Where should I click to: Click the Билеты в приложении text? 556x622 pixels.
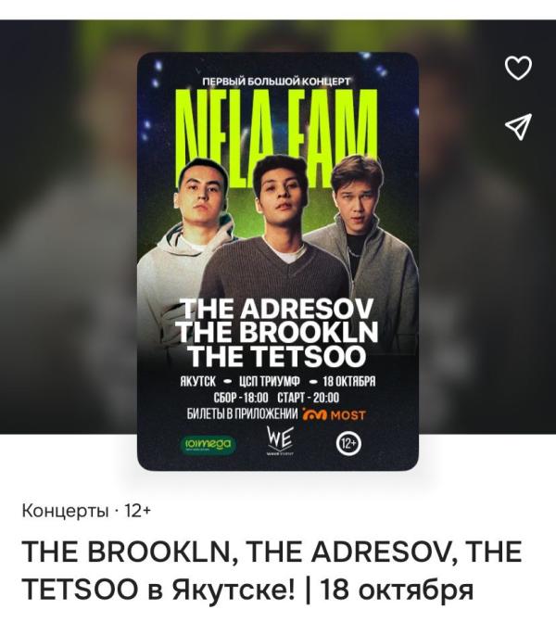click(242, 414)
